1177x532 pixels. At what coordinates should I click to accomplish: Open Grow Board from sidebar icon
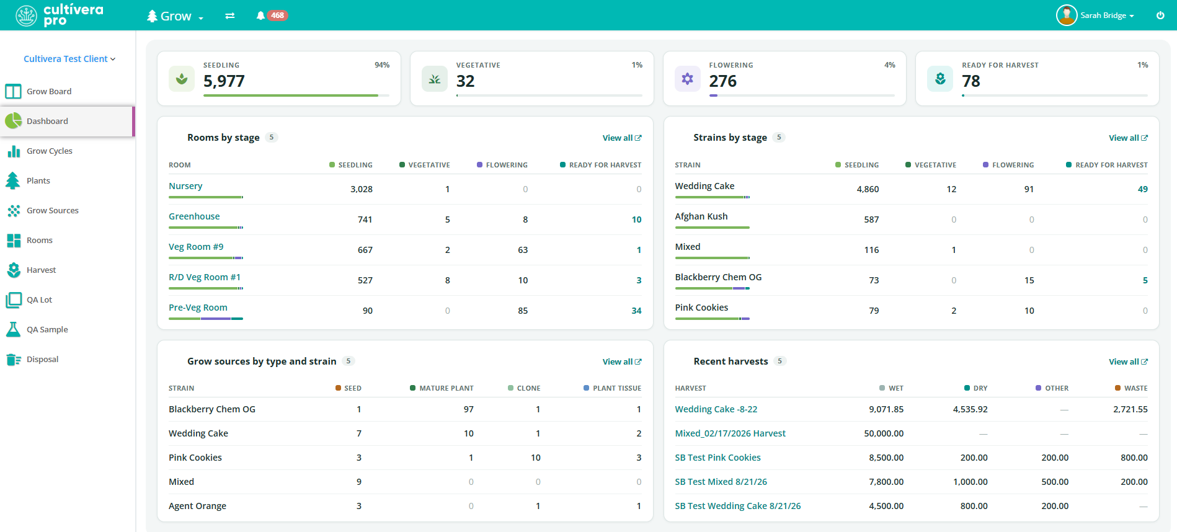click(13, 91)
